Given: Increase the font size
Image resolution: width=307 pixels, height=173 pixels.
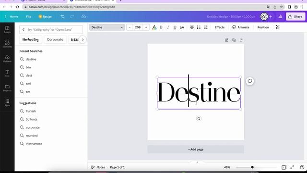Looking at the screenshot, I should pos(146,27).
